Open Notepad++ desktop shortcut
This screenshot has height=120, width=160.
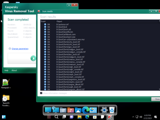[6, 84]
